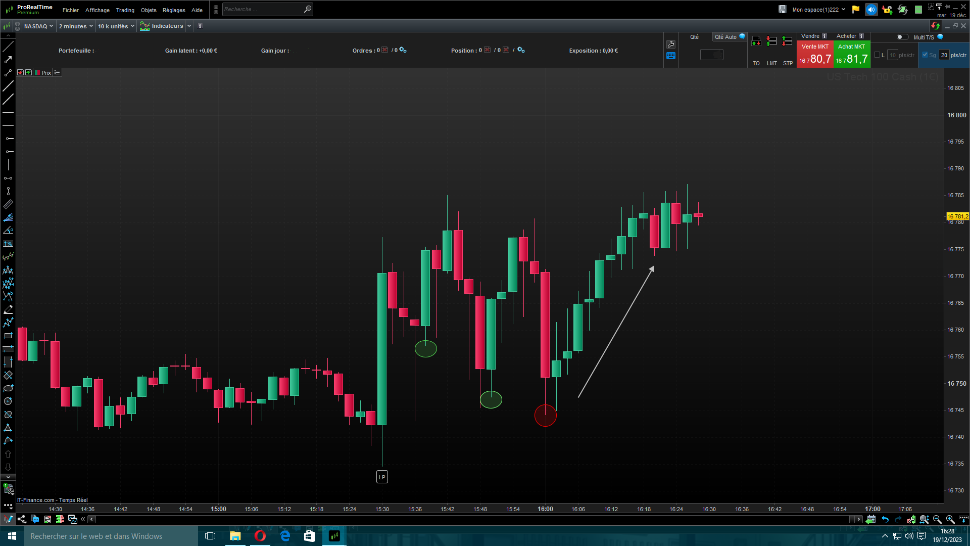This screenshot has width=970, height=546.
Task: Expand the 10 k unités dropdown
Action: point(116,26)
